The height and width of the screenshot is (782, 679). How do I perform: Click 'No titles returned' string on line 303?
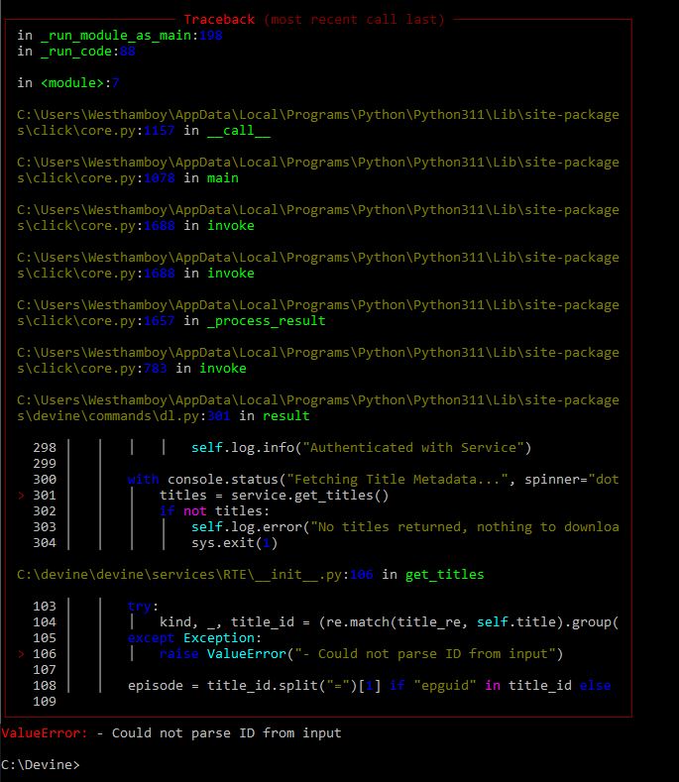390,527
